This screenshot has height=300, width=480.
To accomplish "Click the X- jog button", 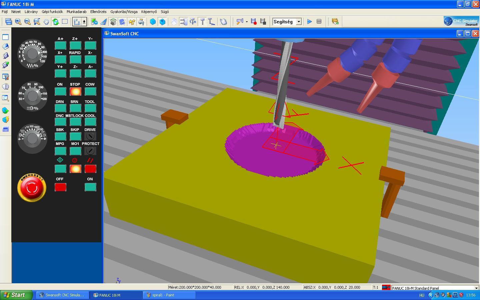I will pyautogui.click(x=90, y=59).
